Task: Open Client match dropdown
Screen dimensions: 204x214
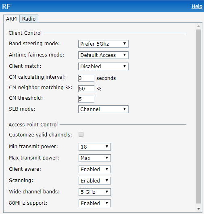Action: tap(103, 67)
